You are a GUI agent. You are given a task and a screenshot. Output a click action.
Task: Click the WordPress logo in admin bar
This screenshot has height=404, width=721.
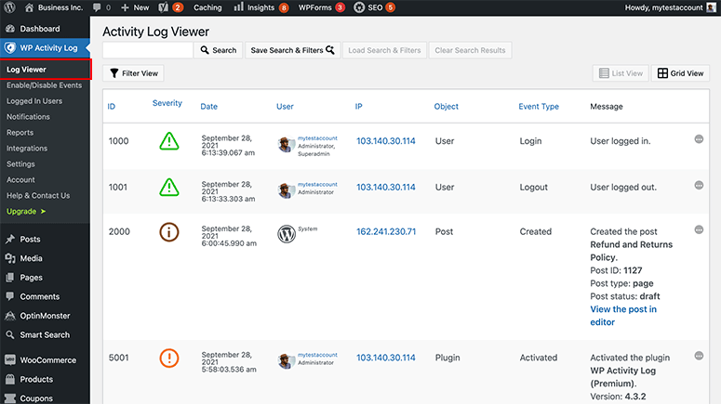point(9,7)
